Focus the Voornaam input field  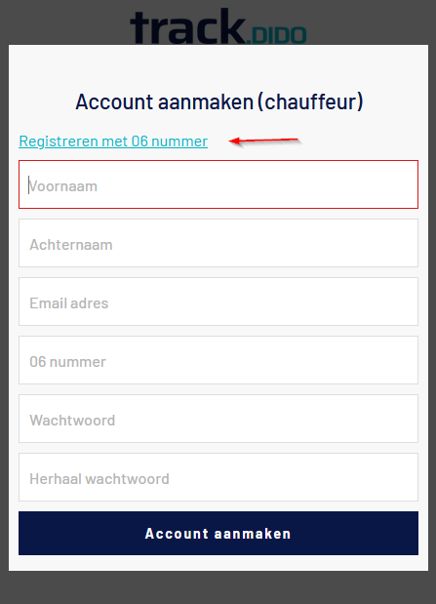click(x=218, y=184)
